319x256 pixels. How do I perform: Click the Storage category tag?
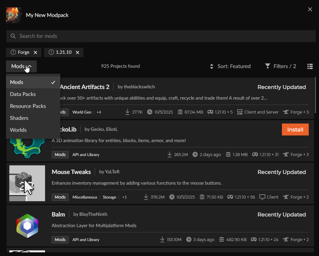[109, 197]
